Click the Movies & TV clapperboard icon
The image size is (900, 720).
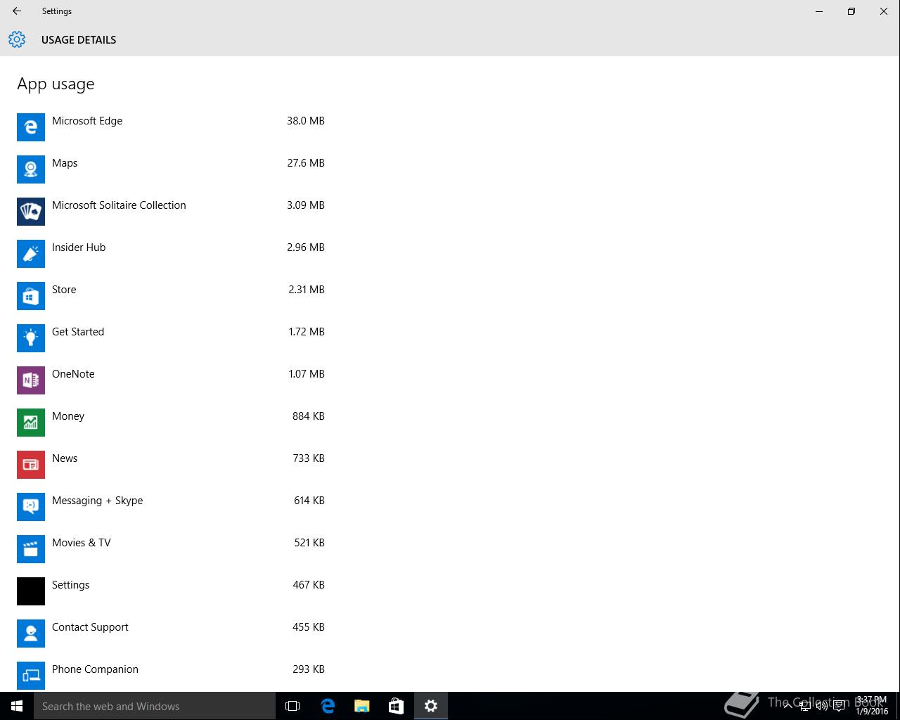pos(31,549)
